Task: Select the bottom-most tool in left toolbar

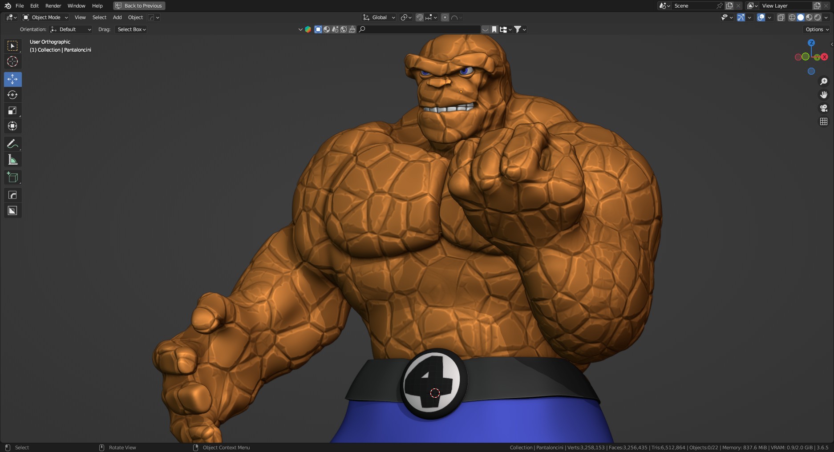Action: tap(12, 210)
